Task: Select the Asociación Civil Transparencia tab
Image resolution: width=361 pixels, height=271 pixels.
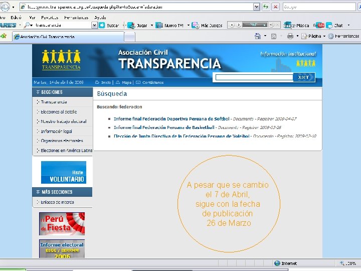Action: pos(68,37)
